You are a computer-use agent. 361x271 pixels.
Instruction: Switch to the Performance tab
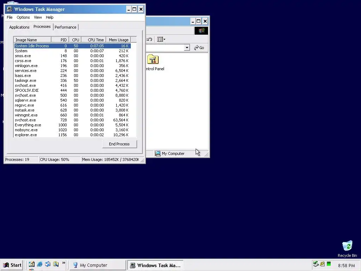click(65, 27)
